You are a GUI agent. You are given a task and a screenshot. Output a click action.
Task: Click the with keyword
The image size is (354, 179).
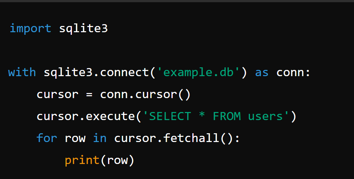[22, 72]
